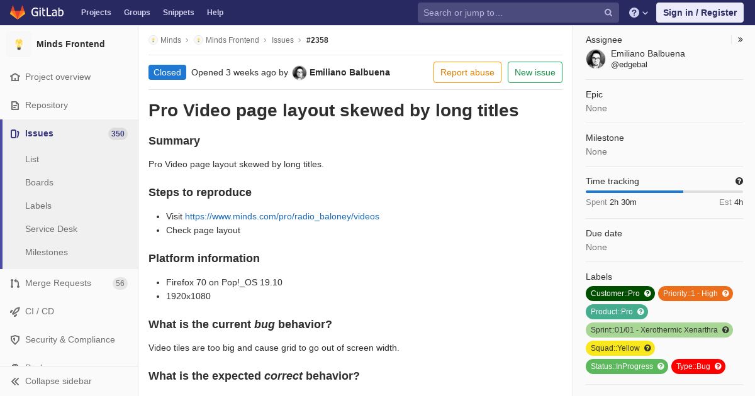Image resolution: width=755 pixels, height=396 pixels.
Task: Click the Issues sidebar icon
Action: pyautogui.click(x=15, y=134)
